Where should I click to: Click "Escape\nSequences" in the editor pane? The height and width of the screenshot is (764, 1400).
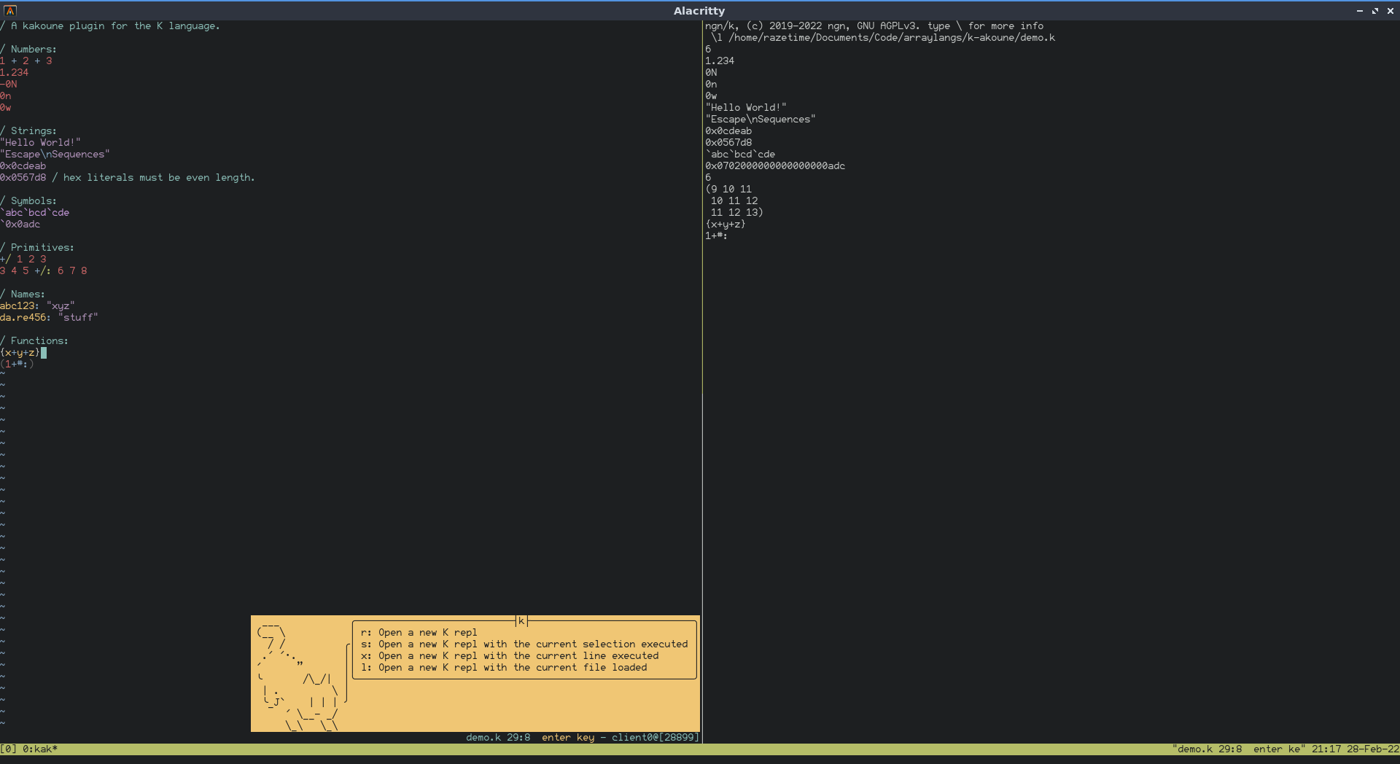point(55,155)
